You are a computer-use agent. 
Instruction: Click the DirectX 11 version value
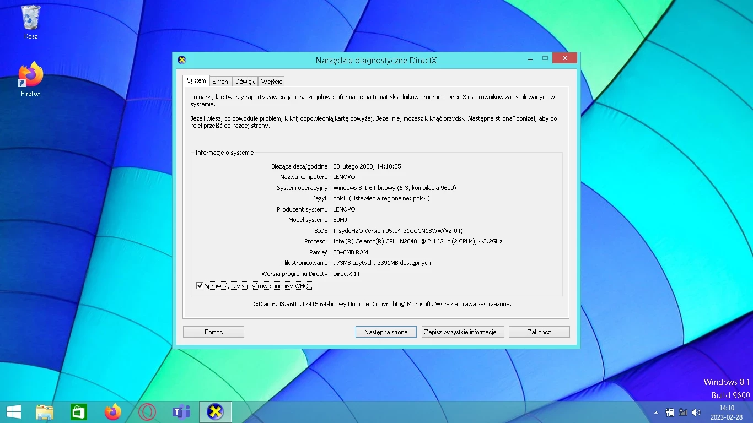pos(346,274)
